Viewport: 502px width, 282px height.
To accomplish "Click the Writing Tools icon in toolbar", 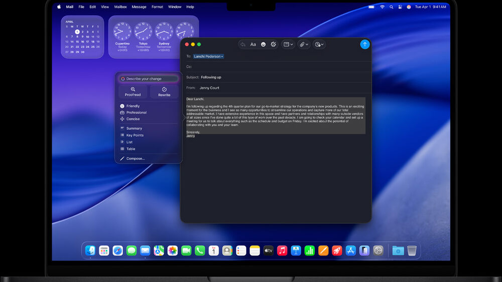I will (x=274, y=45).
